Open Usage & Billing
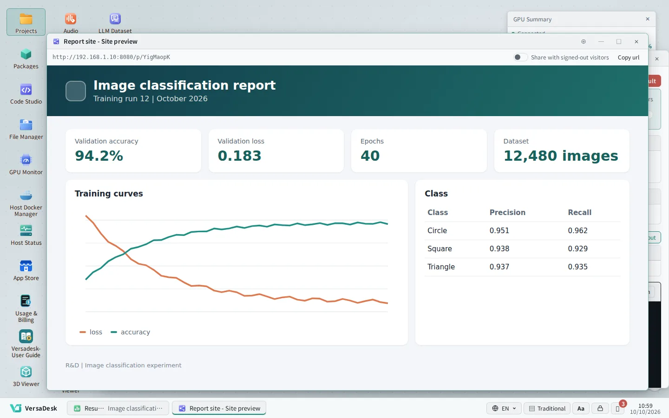This screenshot has height=418, width=669. tap(26, 309)
